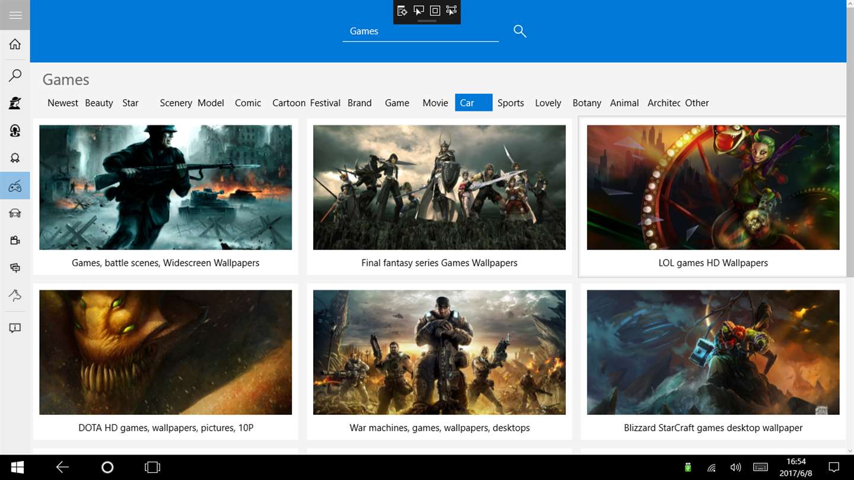Select the horse animal sidebar icon
Image resolution: width=854 pixels, height=480 pixels.
point(15,295)
